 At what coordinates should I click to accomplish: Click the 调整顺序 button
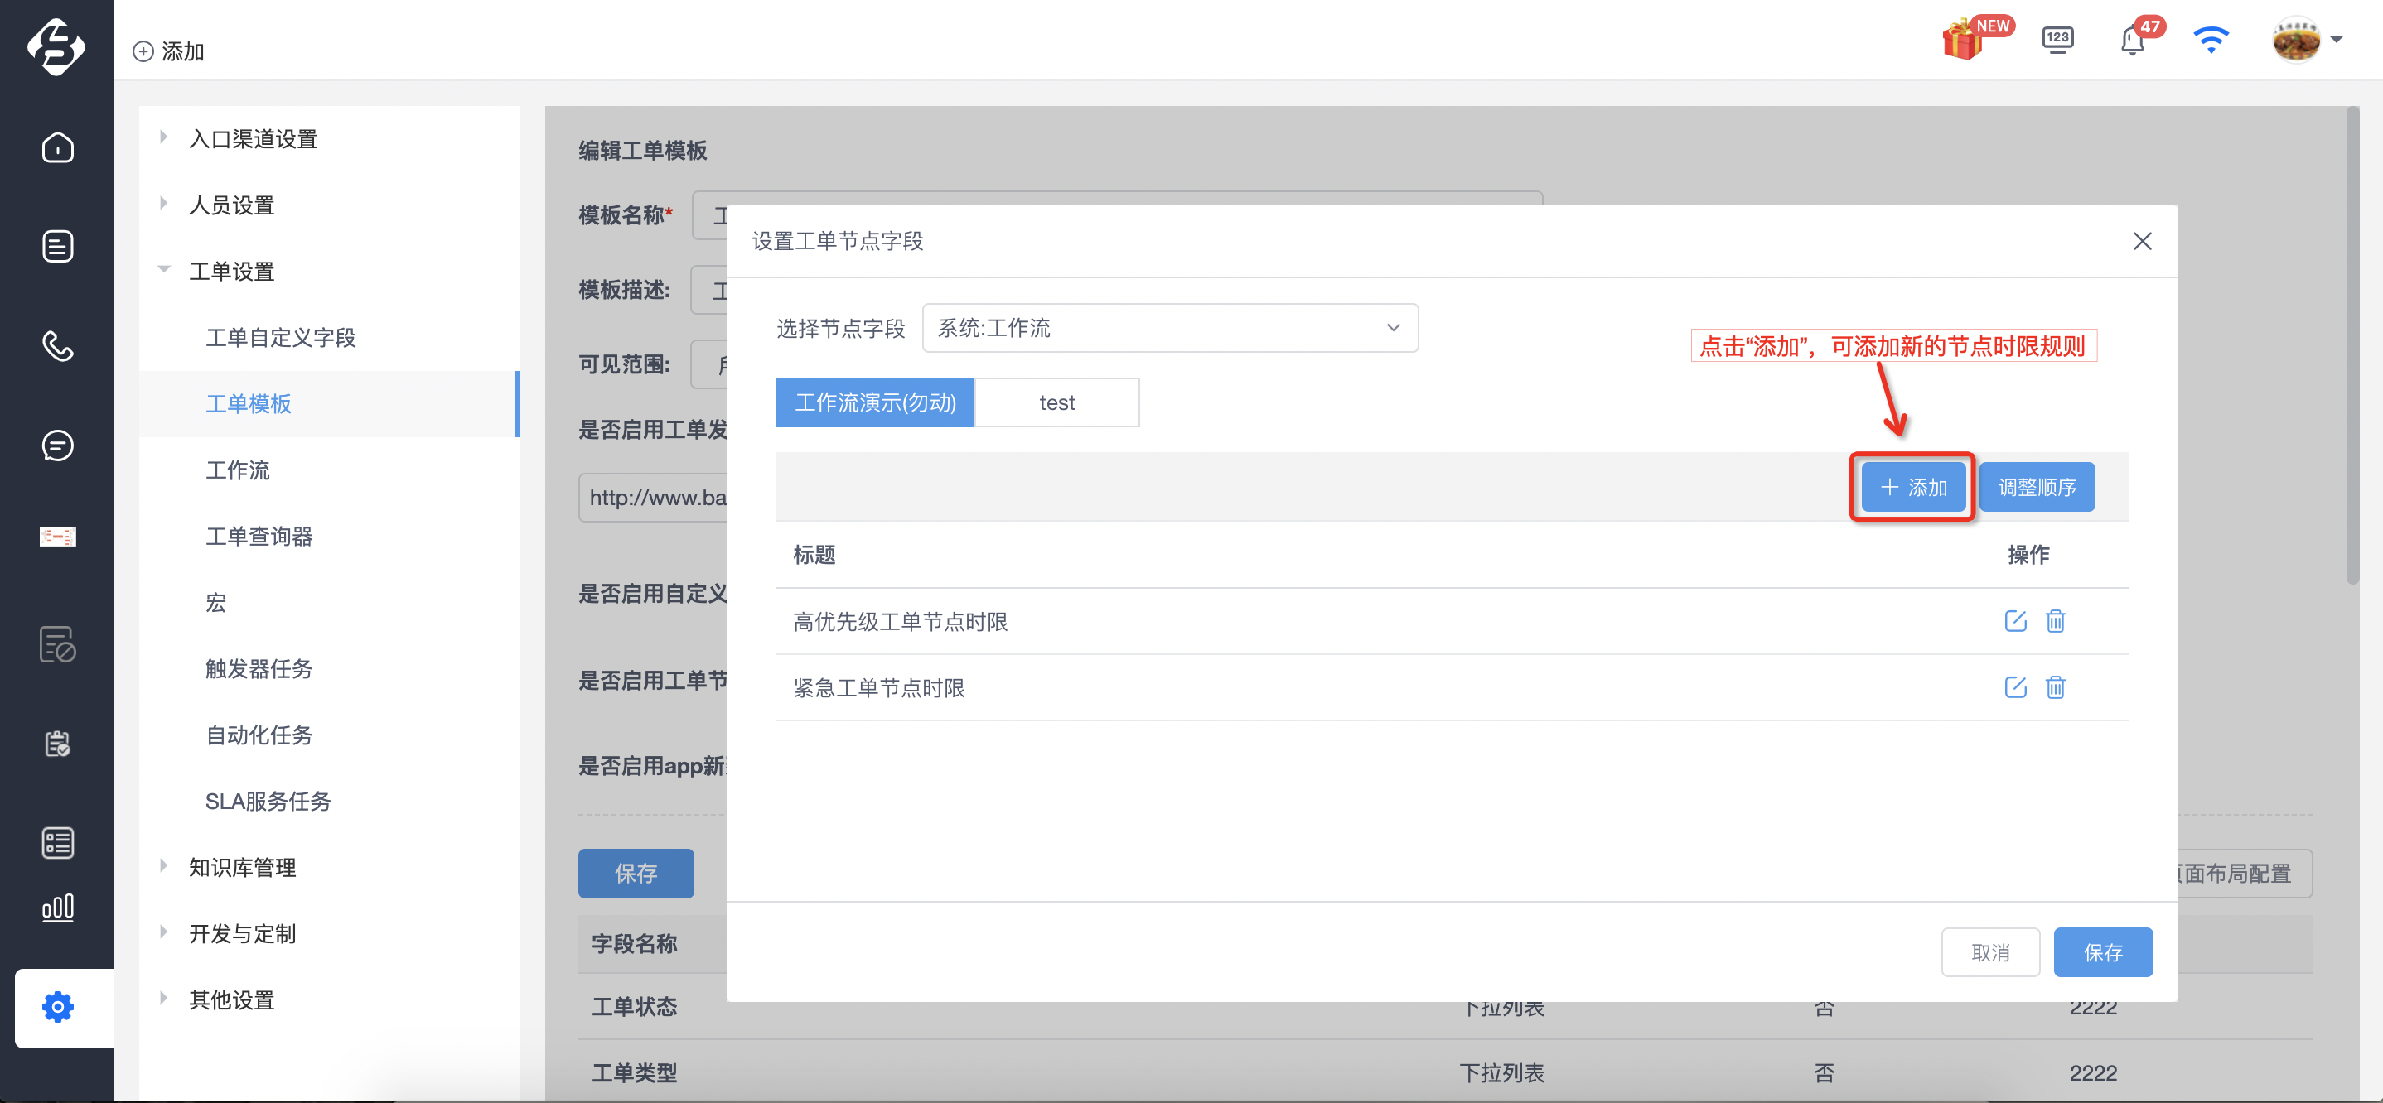2036,487
